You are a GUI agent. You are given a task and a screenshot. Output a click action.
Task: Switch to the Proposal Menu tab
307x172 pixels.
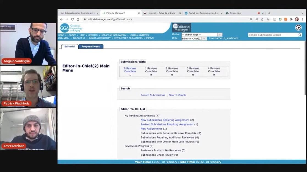(x=91, y=47)
